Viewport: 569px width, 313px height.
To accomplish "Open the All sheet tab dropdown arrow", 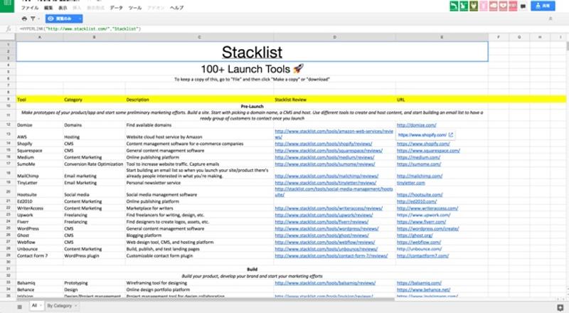I will pos(41,305).
